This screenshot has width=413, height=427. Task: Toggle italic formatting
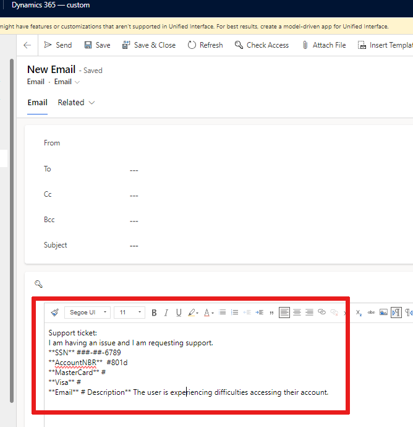click(x=166, y=313)
